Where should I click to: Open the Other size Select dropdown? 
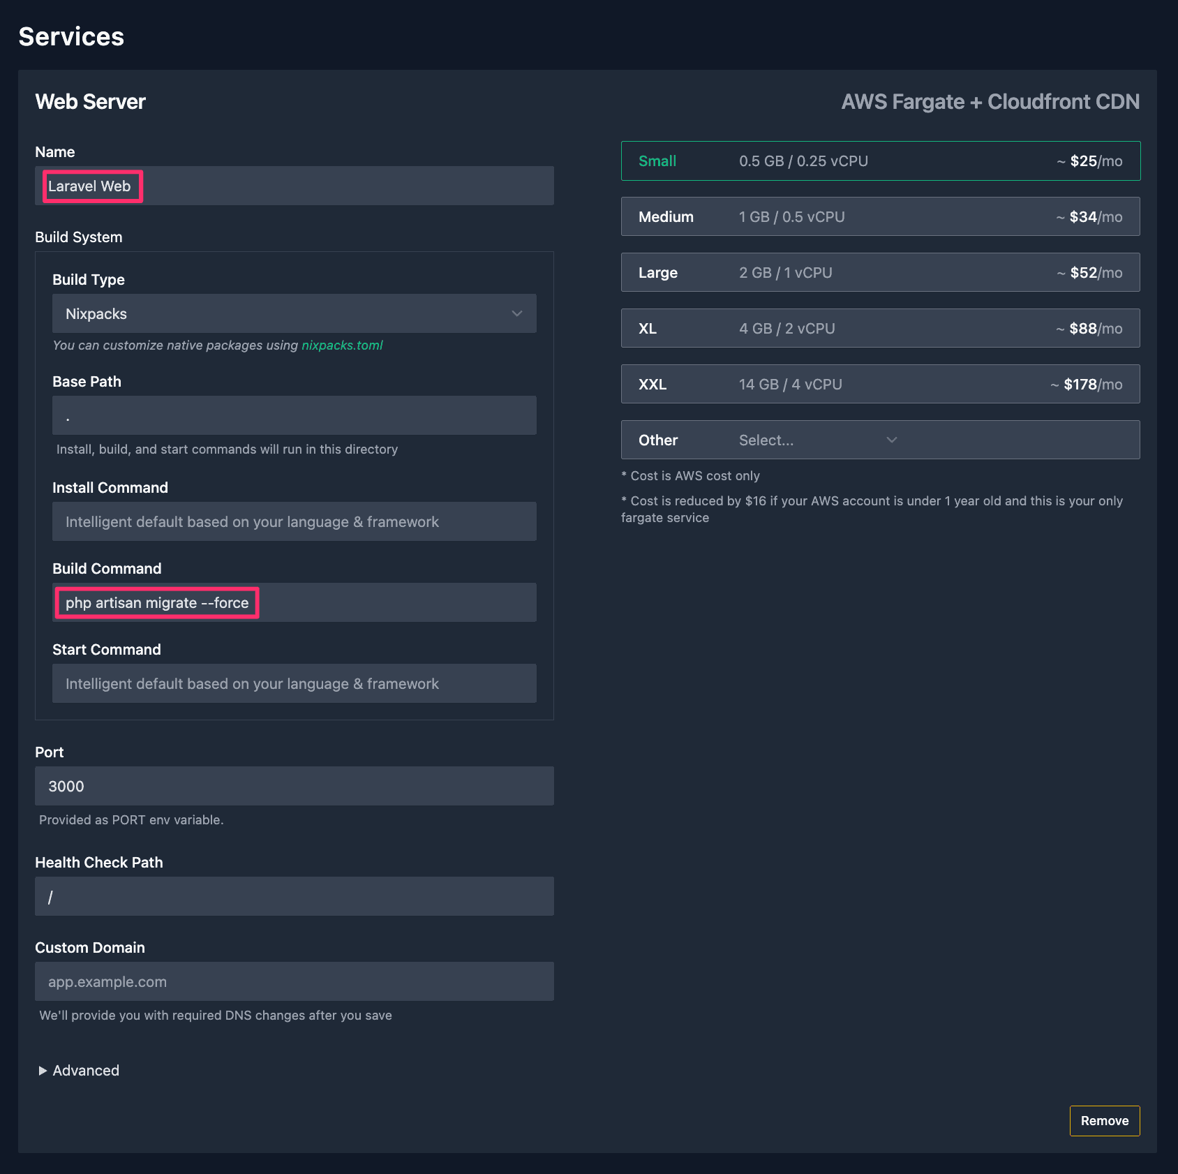[x=818, y=440]
